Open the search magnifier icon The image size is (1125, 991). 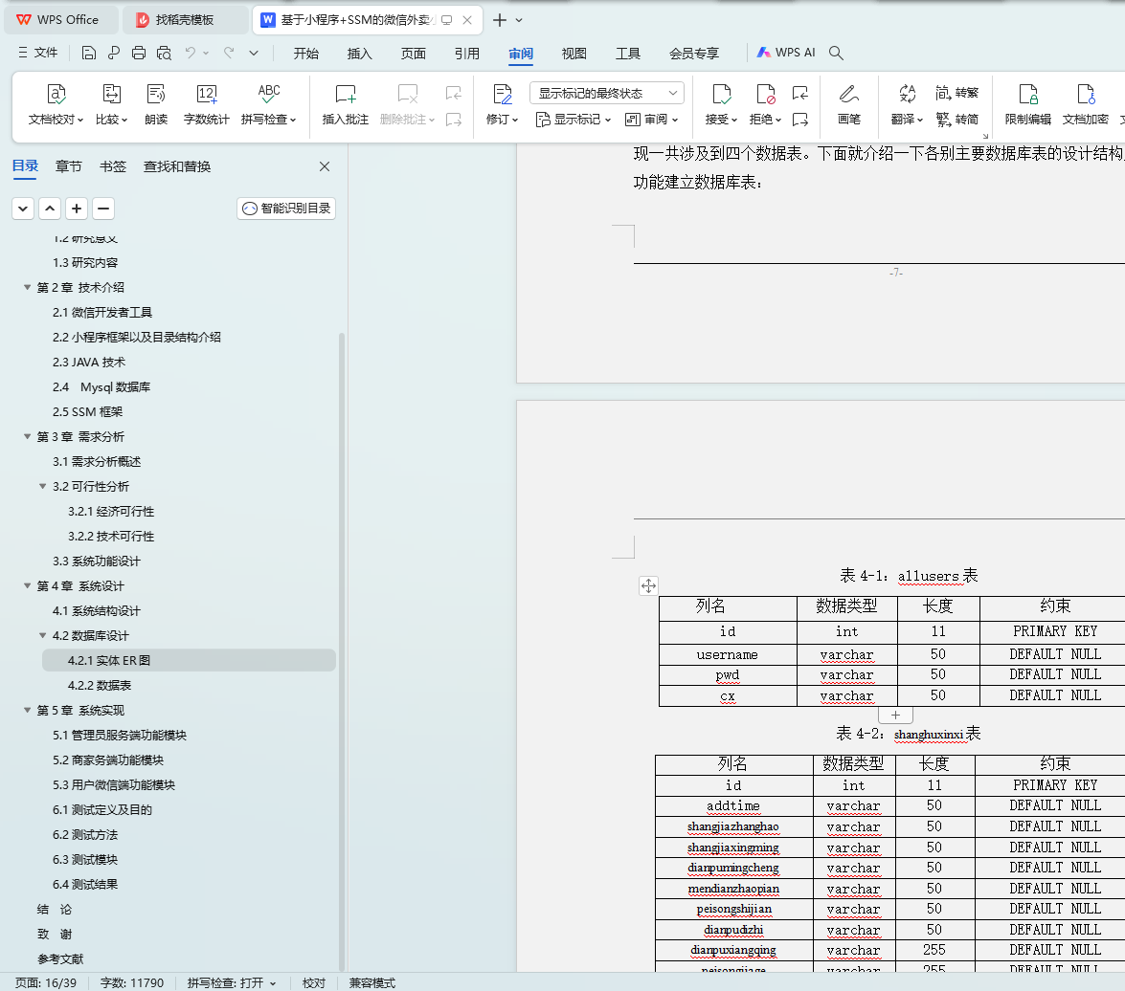[836, 53]
